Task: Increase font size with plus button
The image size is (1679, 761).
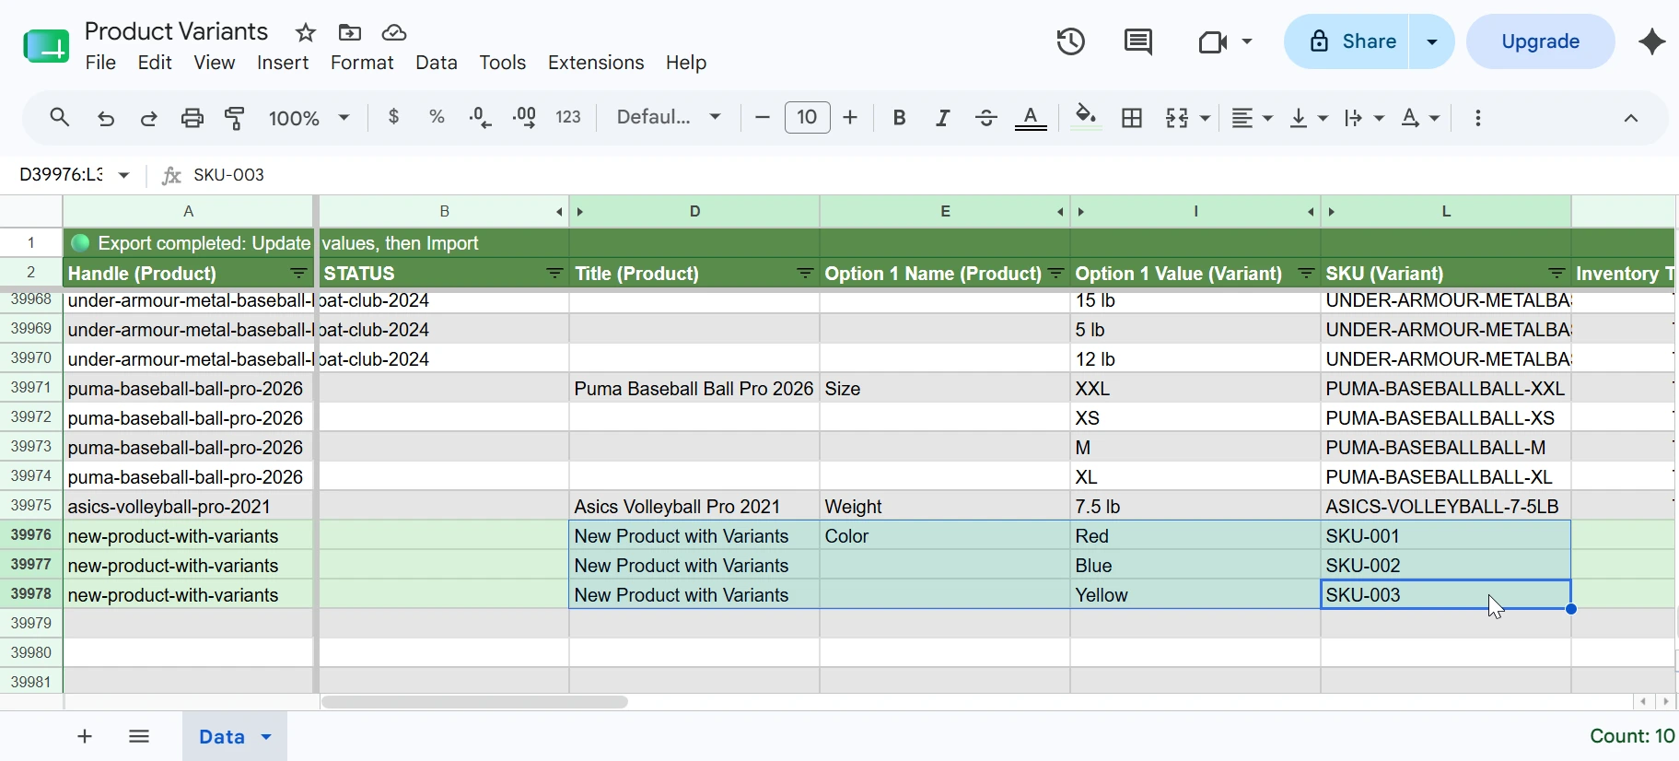Action: [x=850, y=117]
